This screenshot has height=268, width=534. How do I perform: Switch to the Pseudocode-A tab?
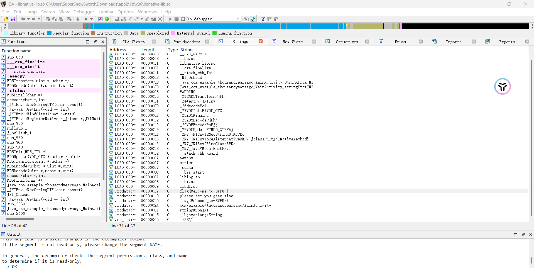click(x=187, y=42)
